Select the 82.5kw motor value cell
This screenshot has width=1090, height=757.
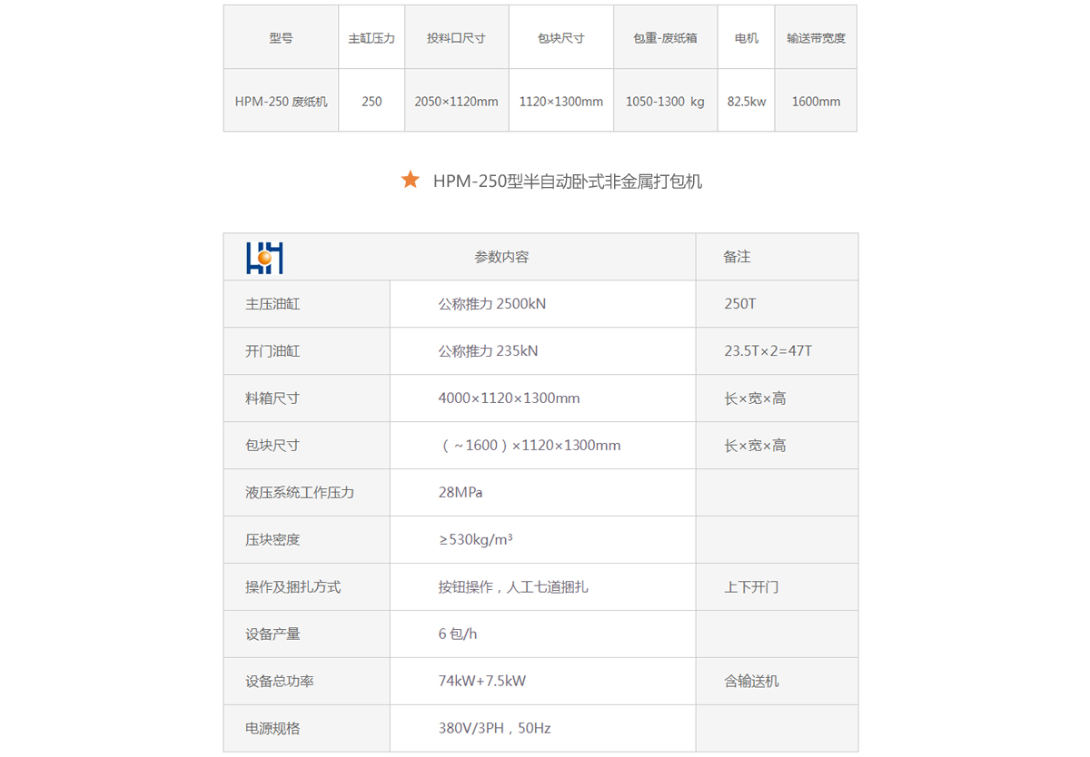point(746,102)
